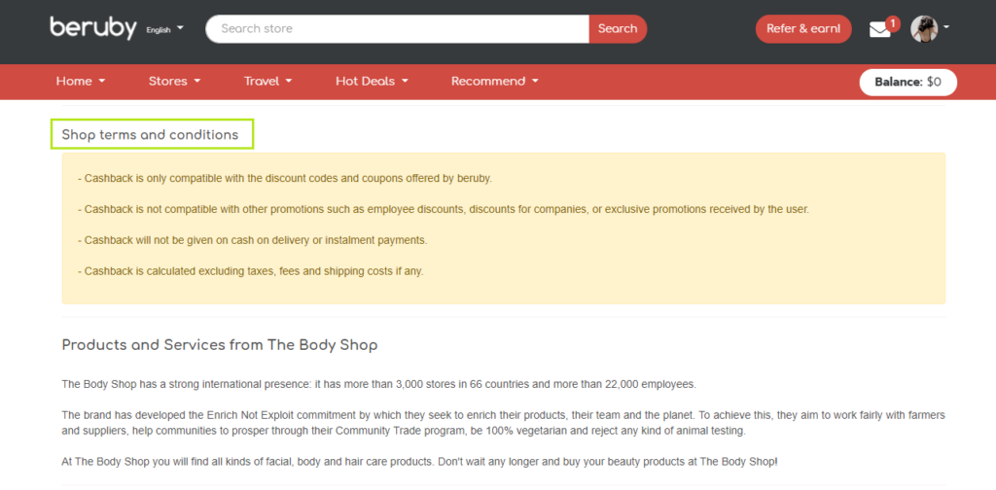This screenshot has width=996, height=490.
Task: Open the user profile avatar menu
Action: pos(924,29)
